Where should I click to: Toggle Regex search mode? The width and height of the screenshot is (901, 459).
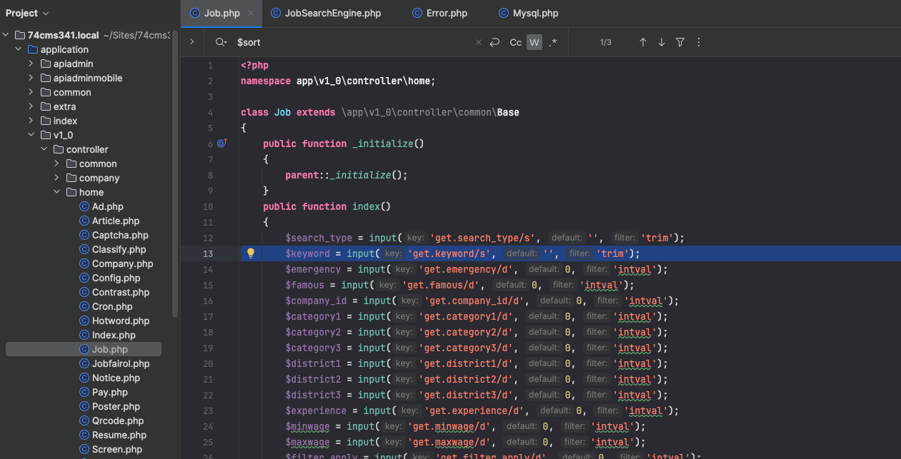pos(553,43)
